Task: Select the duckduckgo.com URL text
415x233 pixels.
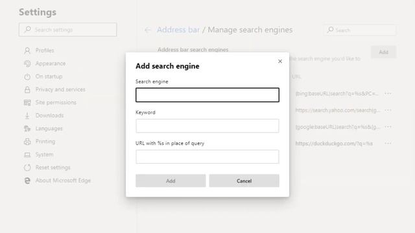Action: point(334,144)
